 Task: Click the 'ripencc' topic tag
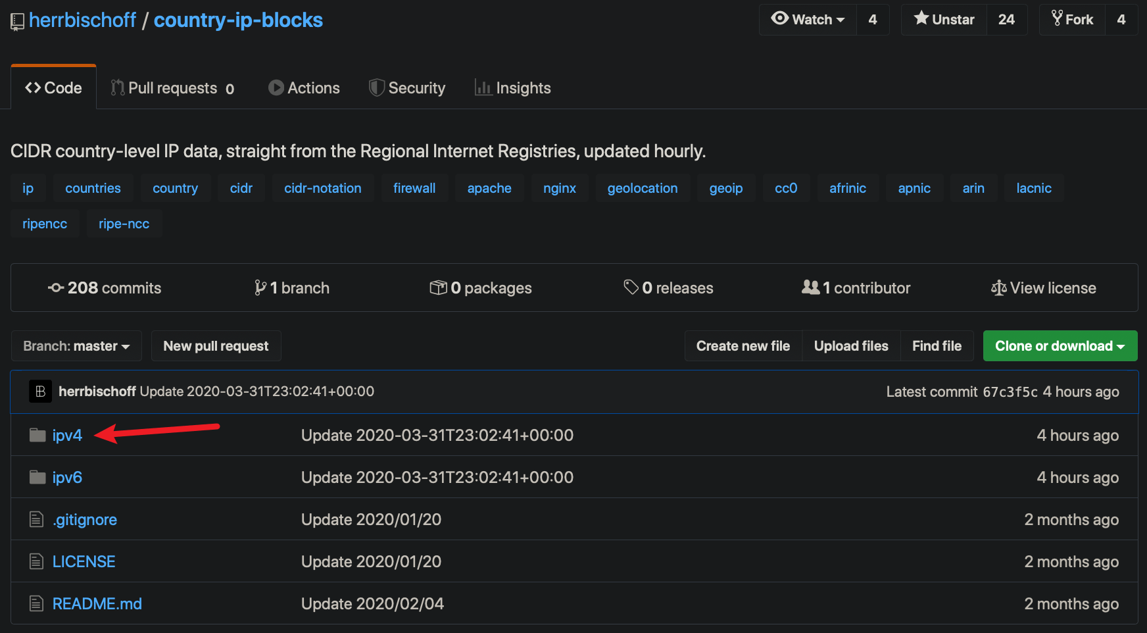pos(45,224)
